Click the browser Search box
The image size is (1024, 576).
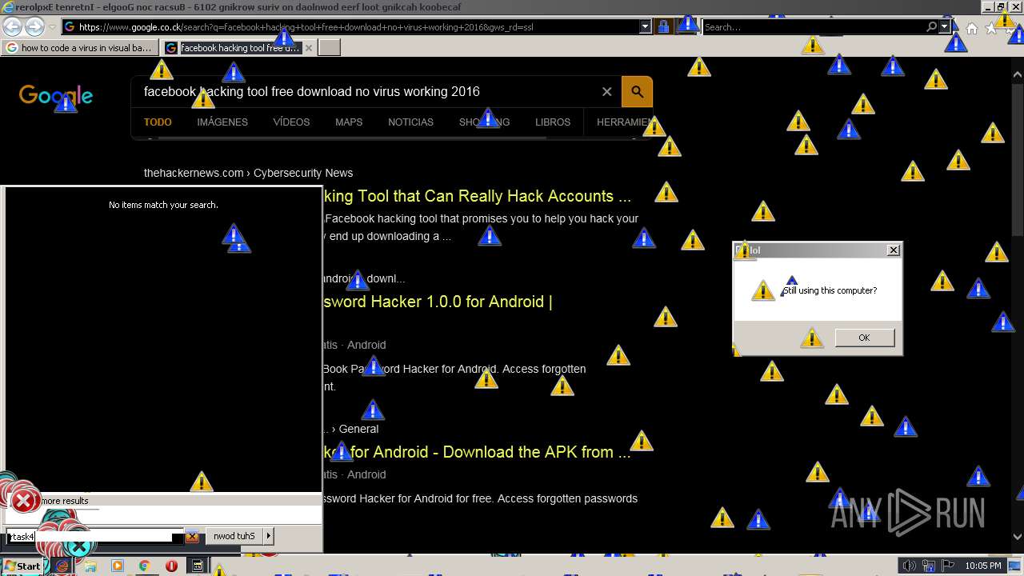point(814,27)
